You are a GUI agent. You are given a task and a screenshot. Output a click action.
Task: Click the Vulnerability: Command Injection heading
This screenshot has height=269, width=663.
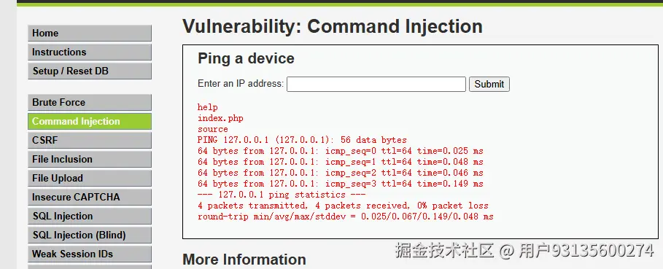click(x=333, y=26)
